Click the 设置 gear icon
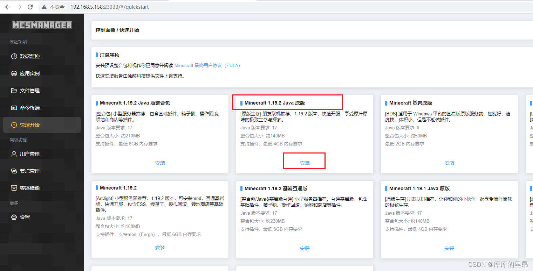The width and height of the screenshot is (533, 271). 14,217
